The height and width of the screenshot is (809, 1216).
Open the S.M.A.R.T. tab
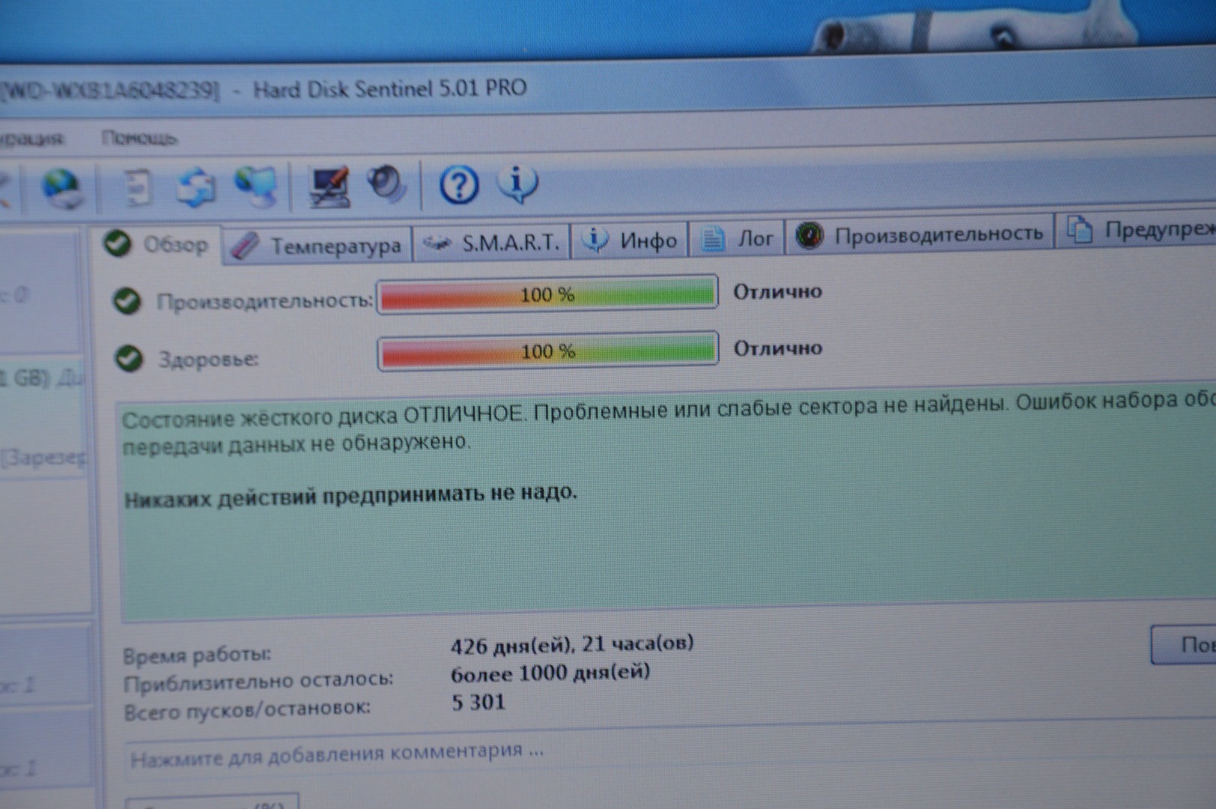point(492,242)
